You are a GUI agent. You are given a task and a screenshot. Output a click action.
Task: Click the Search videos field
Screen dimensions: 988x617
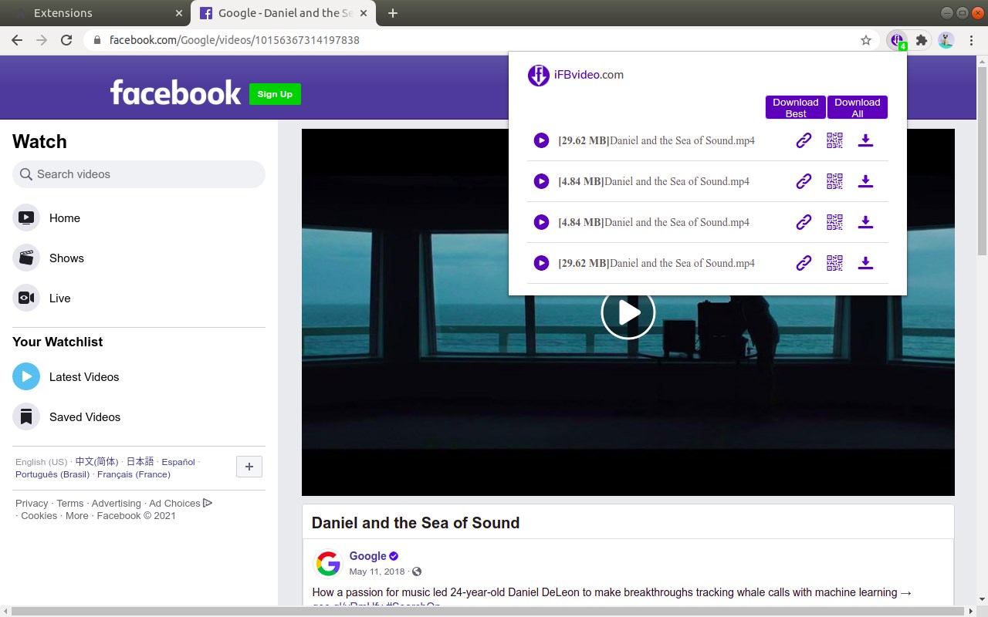139,174
